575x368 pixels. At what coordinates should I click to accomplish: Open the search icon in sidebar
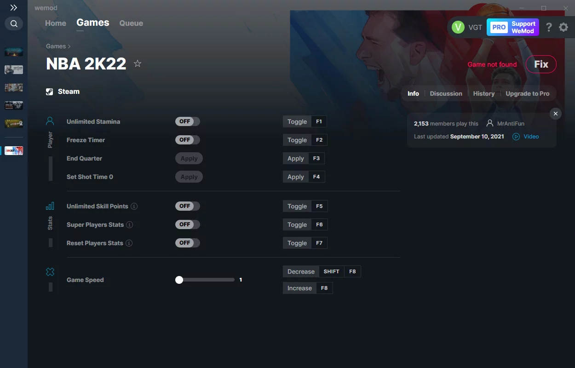14,23
